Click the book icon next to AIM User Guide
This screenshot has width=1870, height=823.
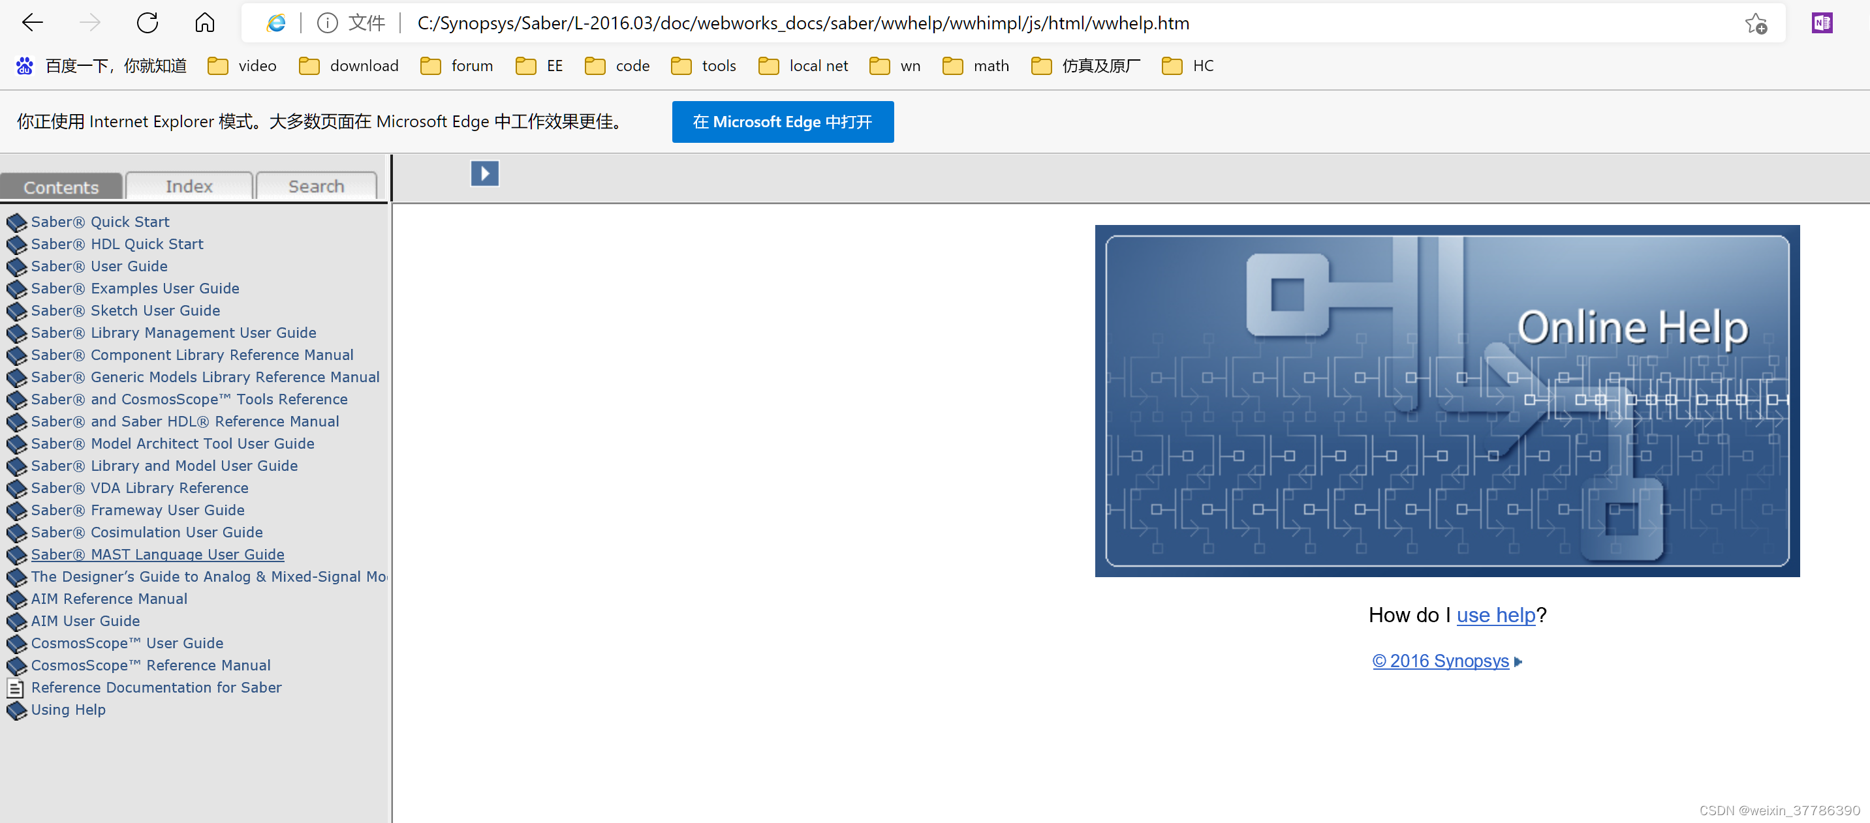pos(16,621)
